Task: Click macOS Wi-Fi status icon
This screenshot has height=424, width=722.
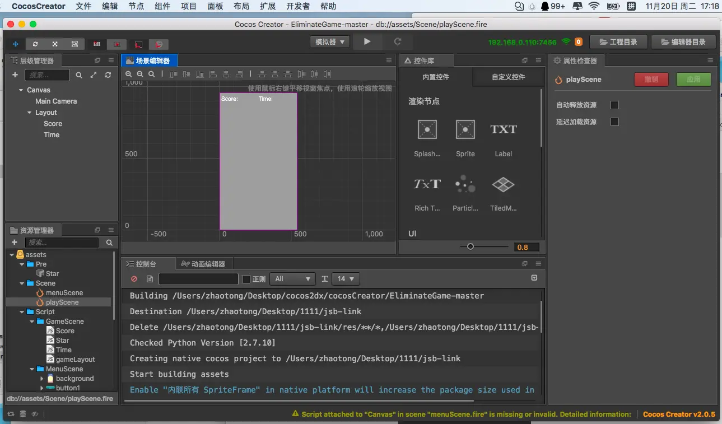Action: tap(594, 6)
